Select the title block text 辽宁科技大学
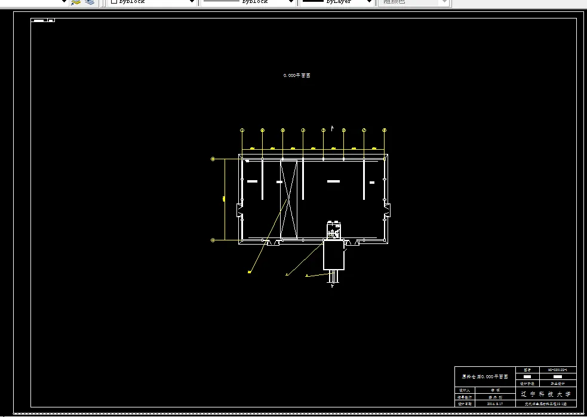 pos(546,394)
